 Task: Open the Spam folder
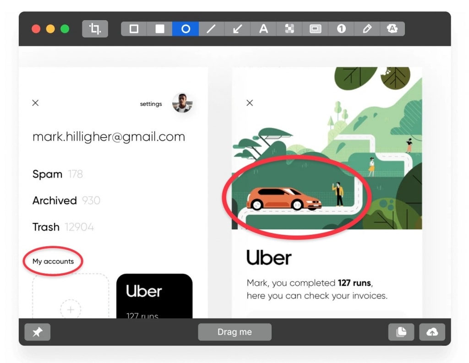(57, 174)
